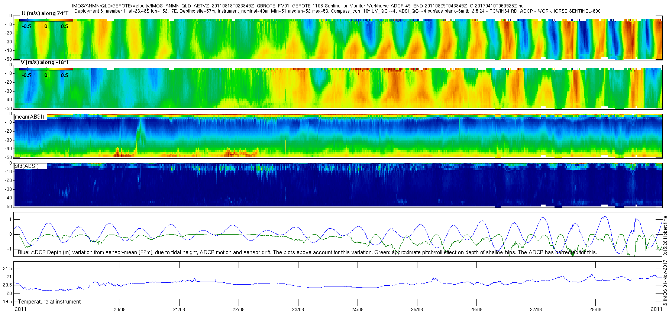Screen dimensions: 669x315
Task: Click the 2011 year label at axis end
Action: 656,309
